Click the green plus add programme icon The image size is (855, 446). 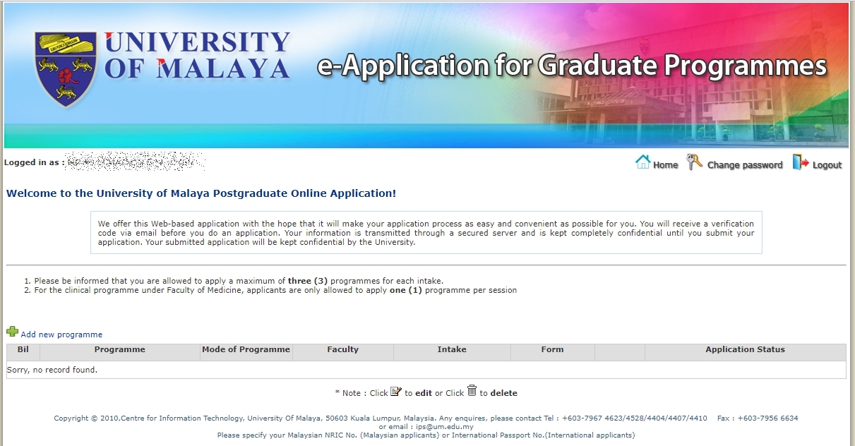pos(12,332)
